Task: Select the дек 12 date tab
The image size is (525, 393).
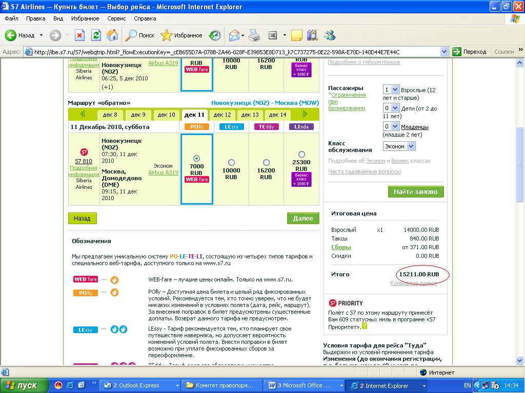Action: tap(223, 115)
